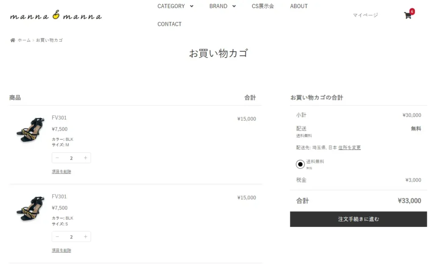The width and height of the screenshot is (434, 276).
Task: Click the ¥30,000 subtotal value
Action: point(412,115)
